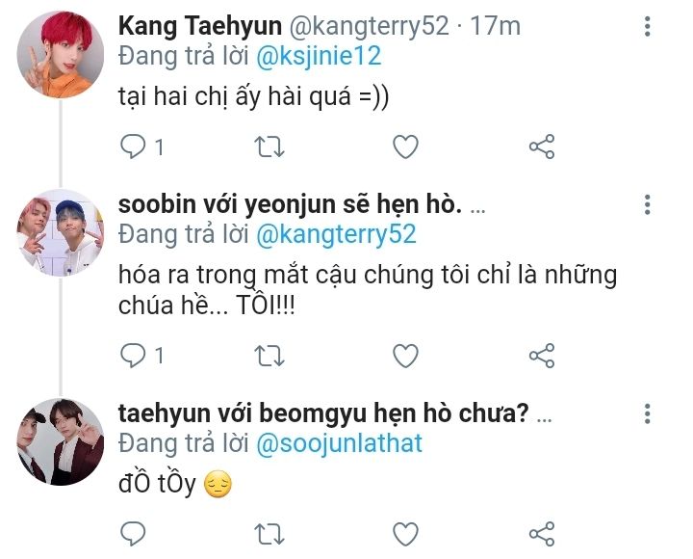This screenshot has height=559, width=693.
Task: Open more options on taehyun với beomgyu tweet
Action: point(649,413)
